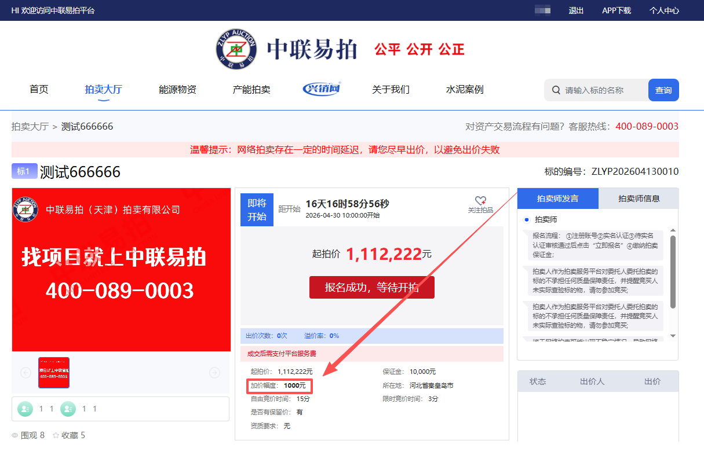This screenshot has height=452, width=704.
Task: Click the blue 拍卖师 bullet icon
Action: [x=526, y=220]
